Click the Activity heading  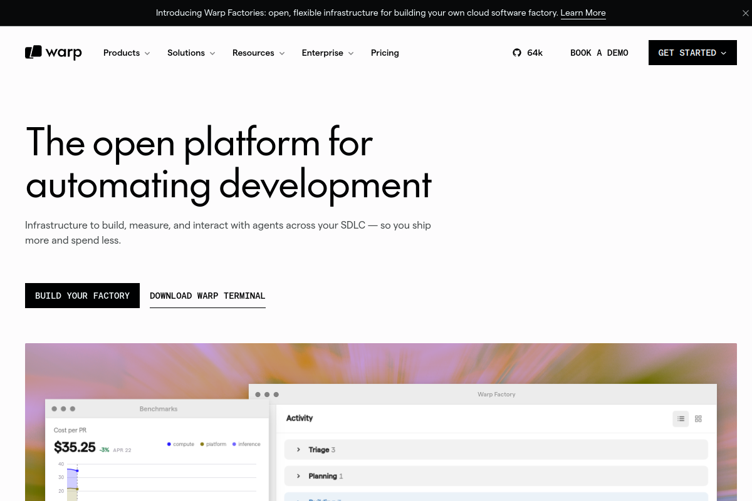point(300,418)
